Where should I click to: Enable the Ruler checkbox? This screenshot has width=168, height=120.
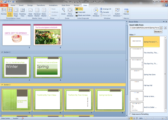pyautogui.click(x=50, y=9)
